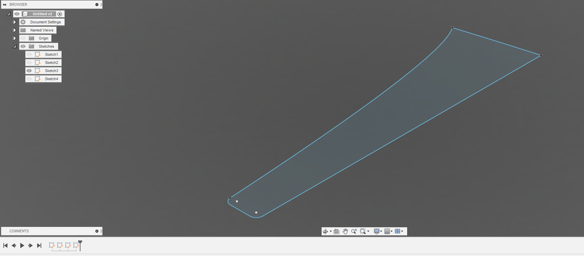Activate Untitled v2 component radio button

tap(60, 14)
